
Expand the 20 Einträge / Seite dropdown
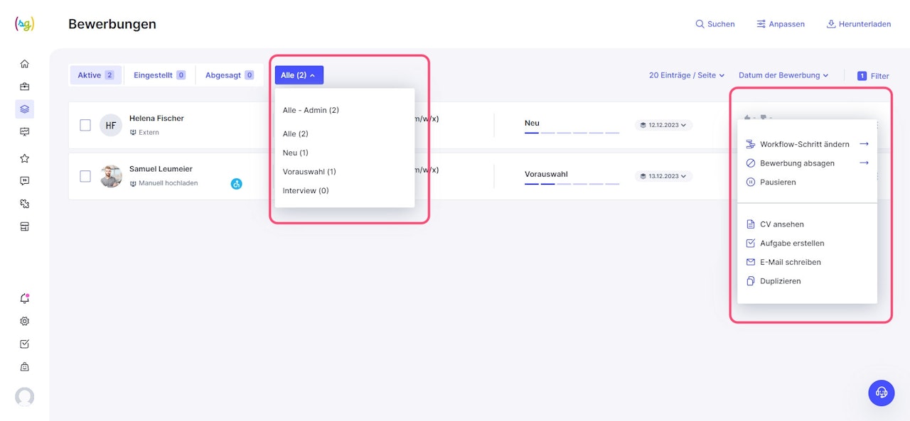[686, 75]
